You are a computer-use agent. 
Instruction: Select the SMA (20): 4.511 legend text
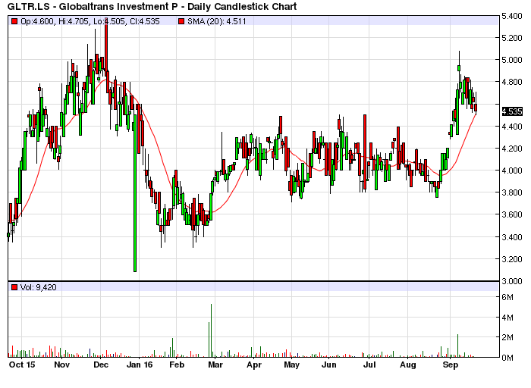(217, 21)
